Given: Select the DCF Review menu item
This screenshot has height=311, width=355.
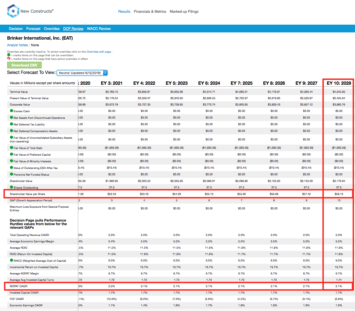Looking at the screenshot, I should (73, 29).
